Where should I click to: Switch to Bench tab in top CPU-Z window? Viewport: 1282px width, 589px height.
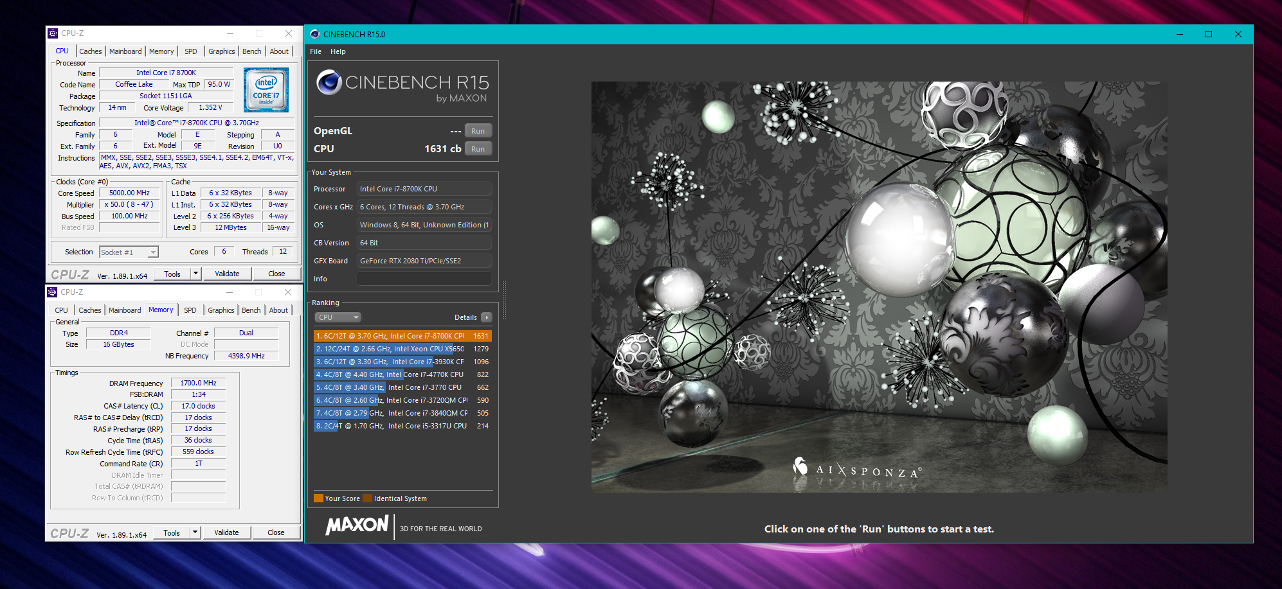click(x=252, y=51)
